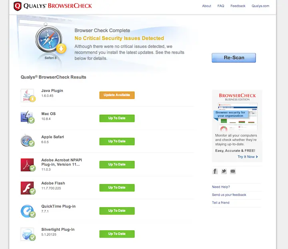Select Adobe Acrobat NPAPI Plug-in name text
This screenshot has height=249, width=288.
[62, 162]
